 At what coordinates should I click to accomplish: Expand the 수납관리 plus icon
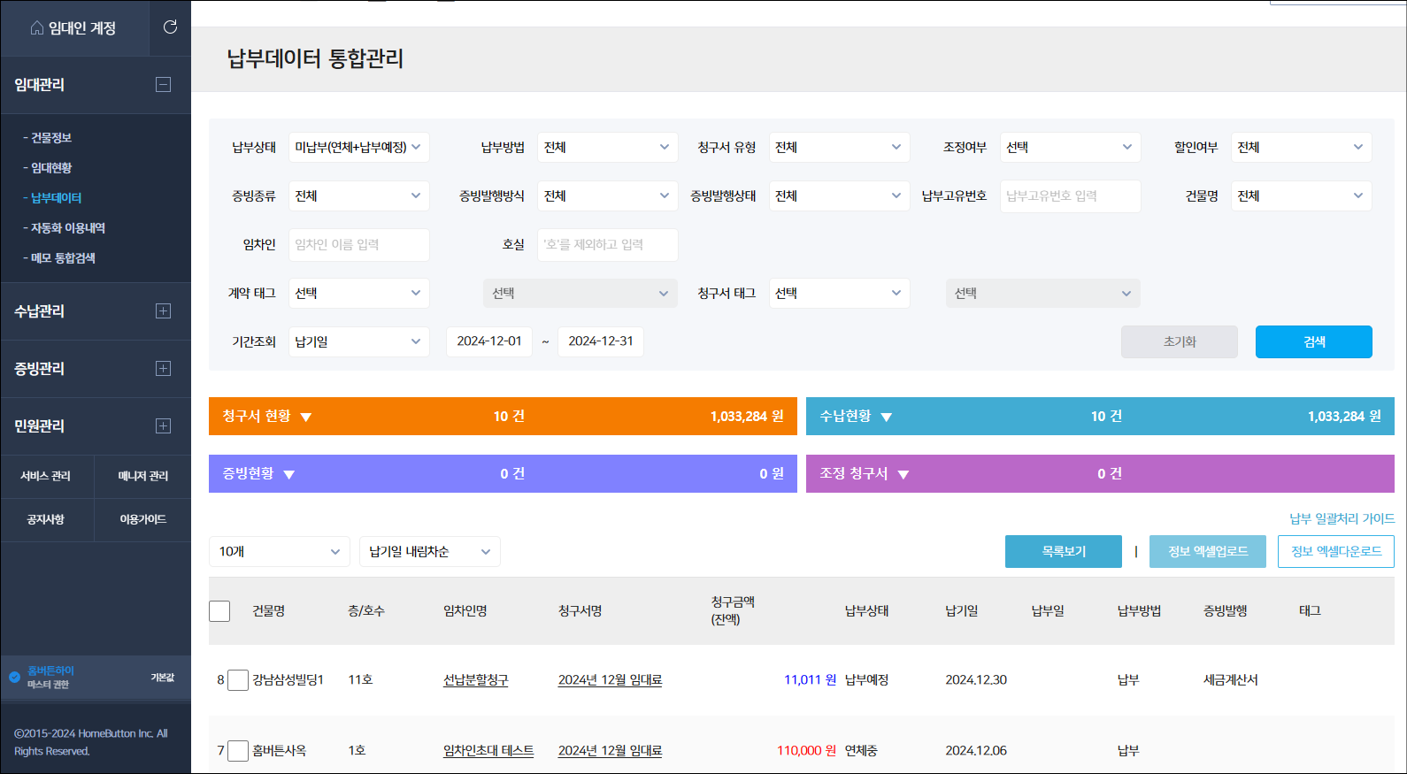pyautogui.click(x=163, y=311)
